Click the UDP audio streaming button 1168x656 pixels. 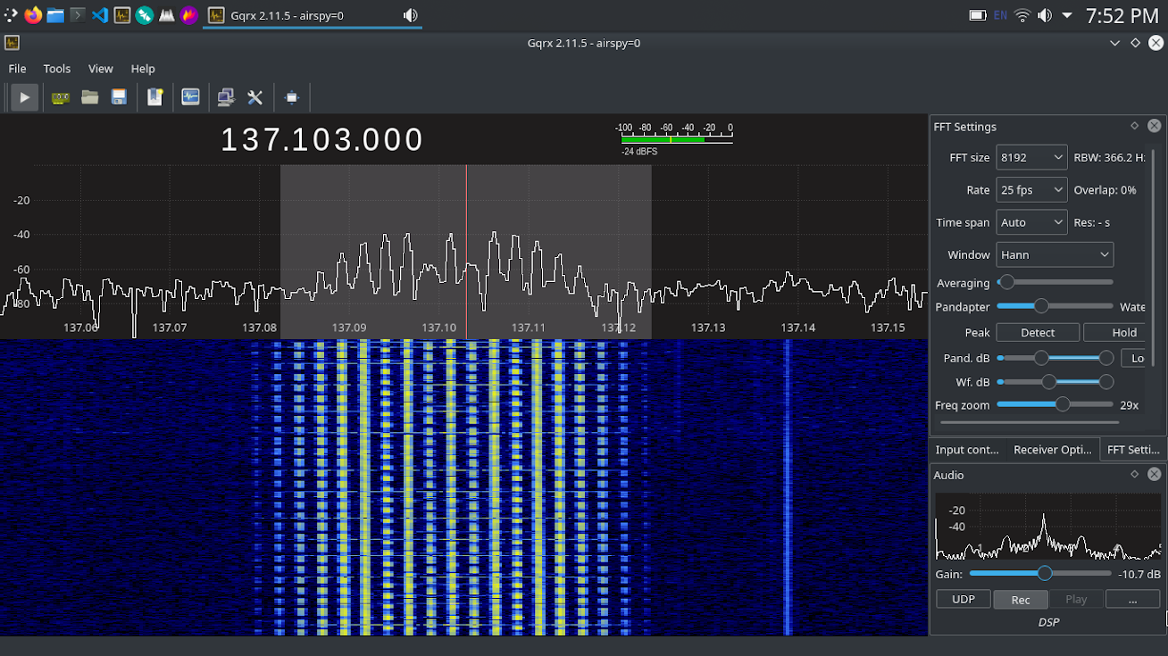point(963,599)
